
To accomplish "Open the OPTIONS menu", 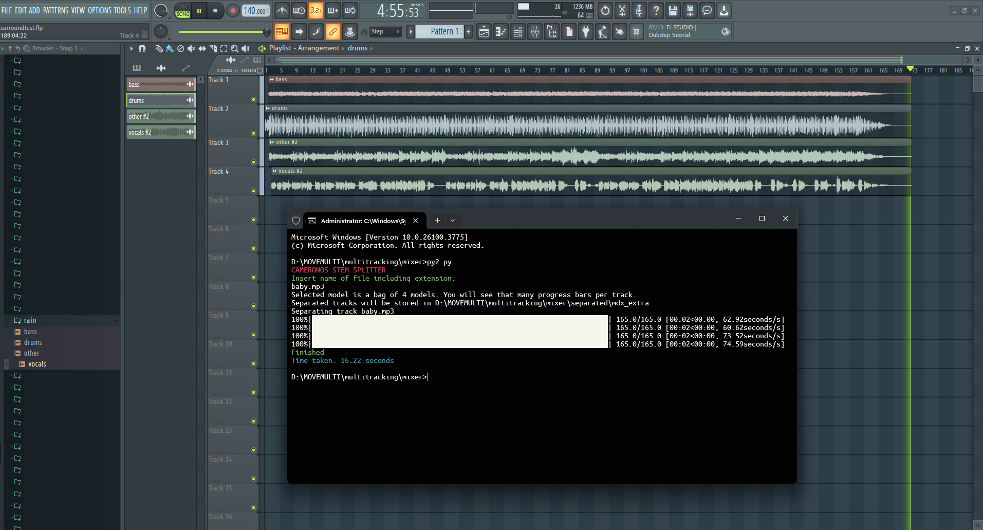I will 100,10.
